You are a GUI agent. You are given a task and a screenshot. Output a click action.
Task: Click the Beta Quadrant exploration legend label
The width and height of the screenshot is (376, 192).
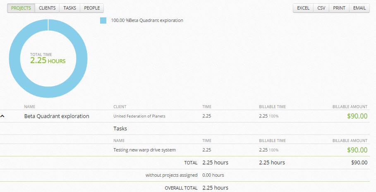[x=147, y=20]
